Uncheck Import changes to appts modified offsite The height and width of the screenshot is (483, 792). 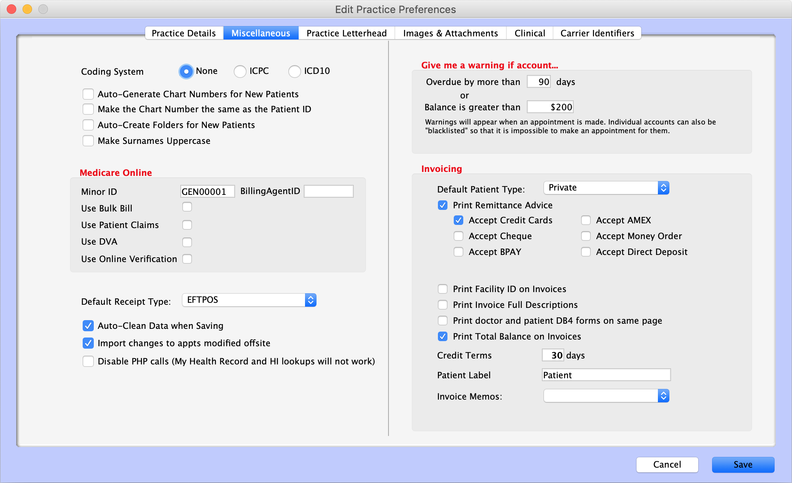pyautogui.click(x=88, y=343)
